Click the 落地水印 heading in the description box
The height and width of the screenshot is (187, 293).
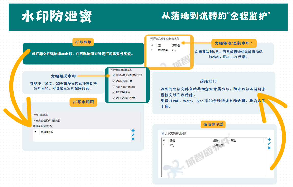(x=208, y=81)
